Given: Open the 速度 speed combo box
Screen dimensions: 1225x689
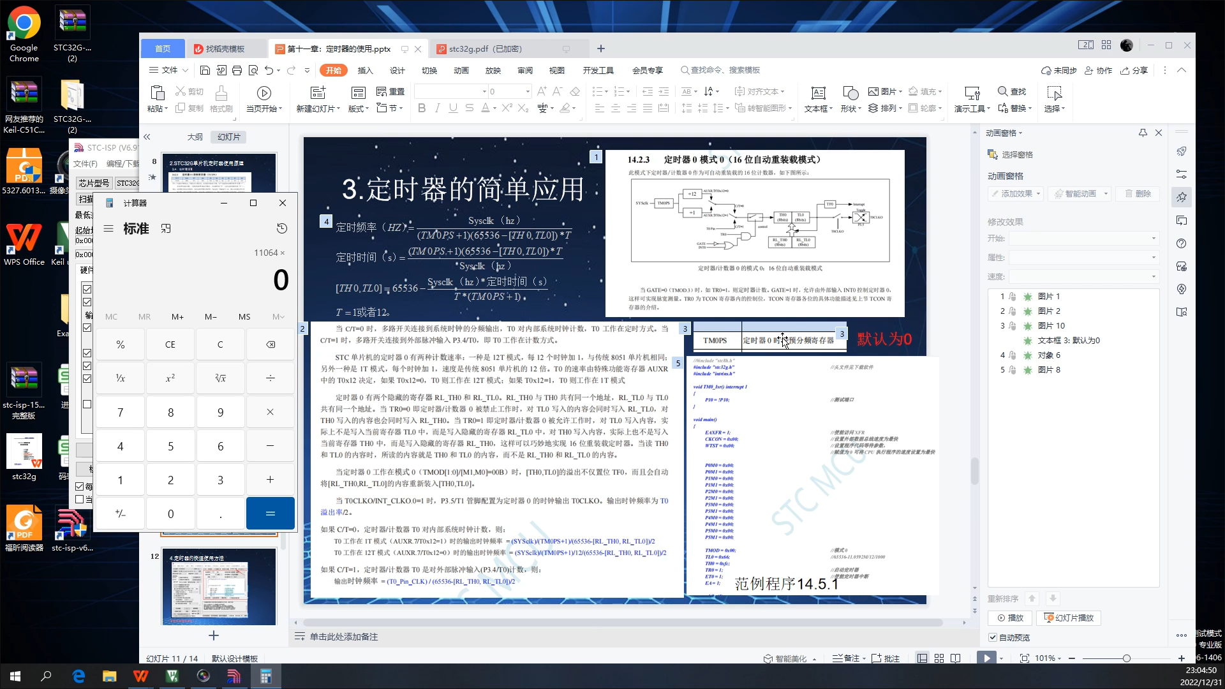Looking at the screenshot, I should tap(1083, 276).
